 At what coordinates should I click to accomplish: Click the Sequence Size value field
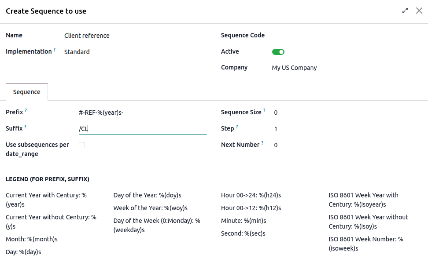coord(291,113)
